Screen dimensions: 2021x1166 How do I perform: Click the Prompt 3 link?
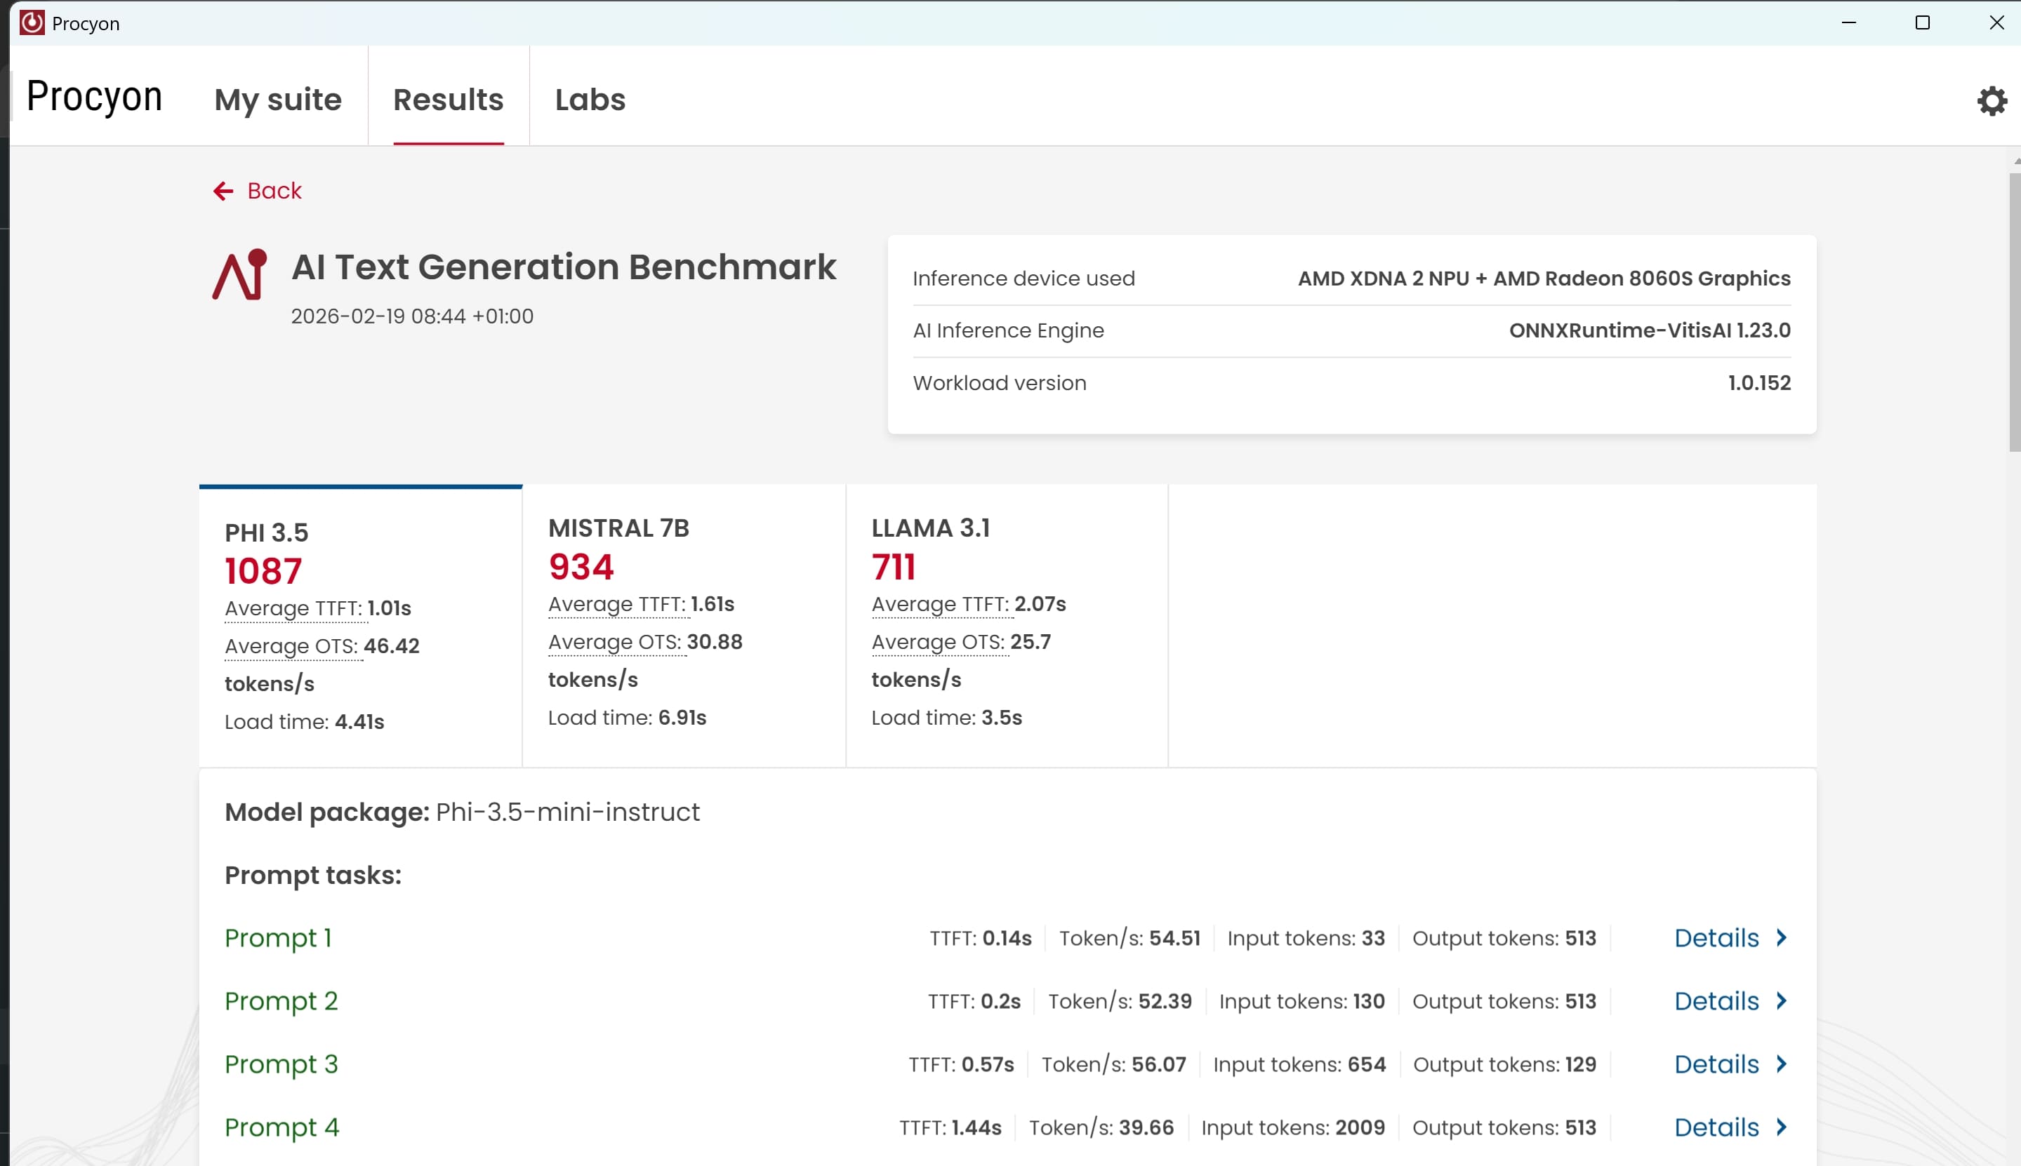pos(281,1064)
